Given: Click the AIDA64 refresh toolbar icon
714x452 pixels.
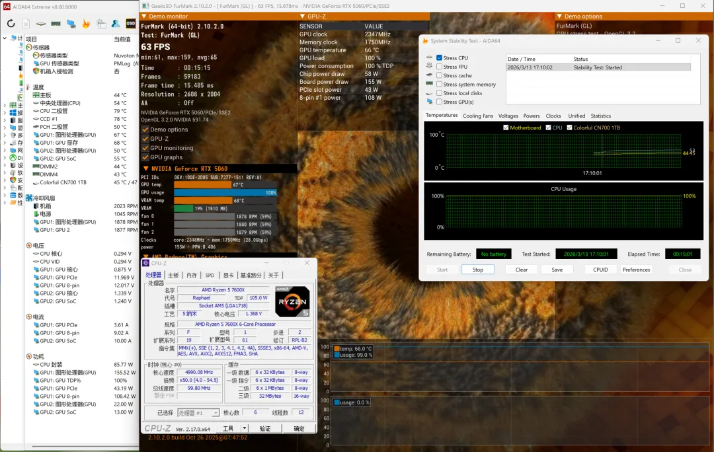Looking at the screenshot, I should point(11,24).
